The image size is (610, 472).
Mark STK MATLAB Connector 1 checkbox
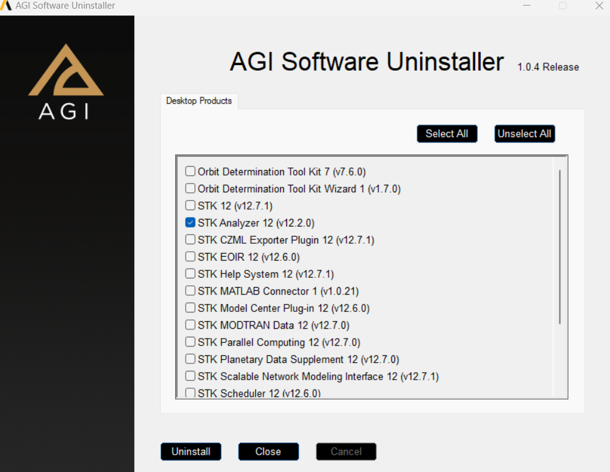190,291
